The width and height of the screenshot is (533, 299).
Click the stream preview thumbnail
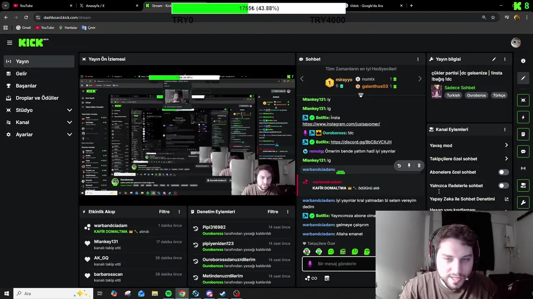[x=187, y=135]
